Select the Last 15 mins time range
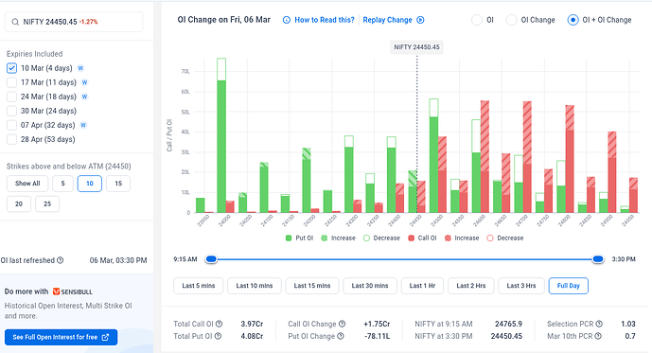Image resolution: width=652 pixels, height=353 pixels. coord(312,286)
